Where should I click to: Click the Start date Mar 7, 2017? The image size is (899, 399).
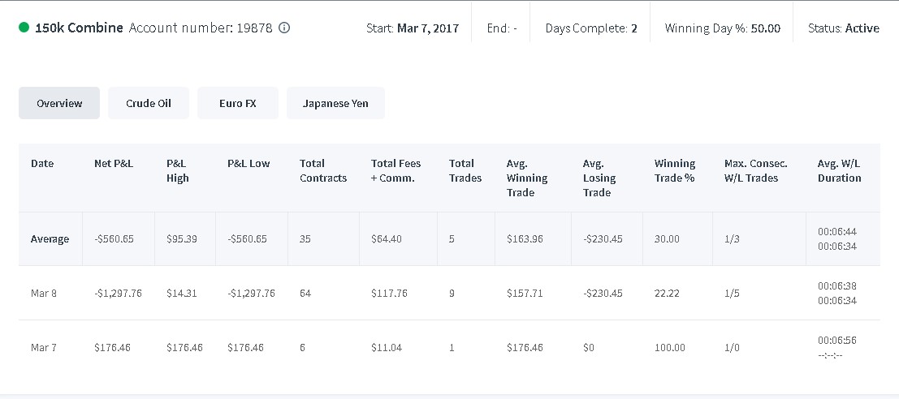click(x=428, y=28)
